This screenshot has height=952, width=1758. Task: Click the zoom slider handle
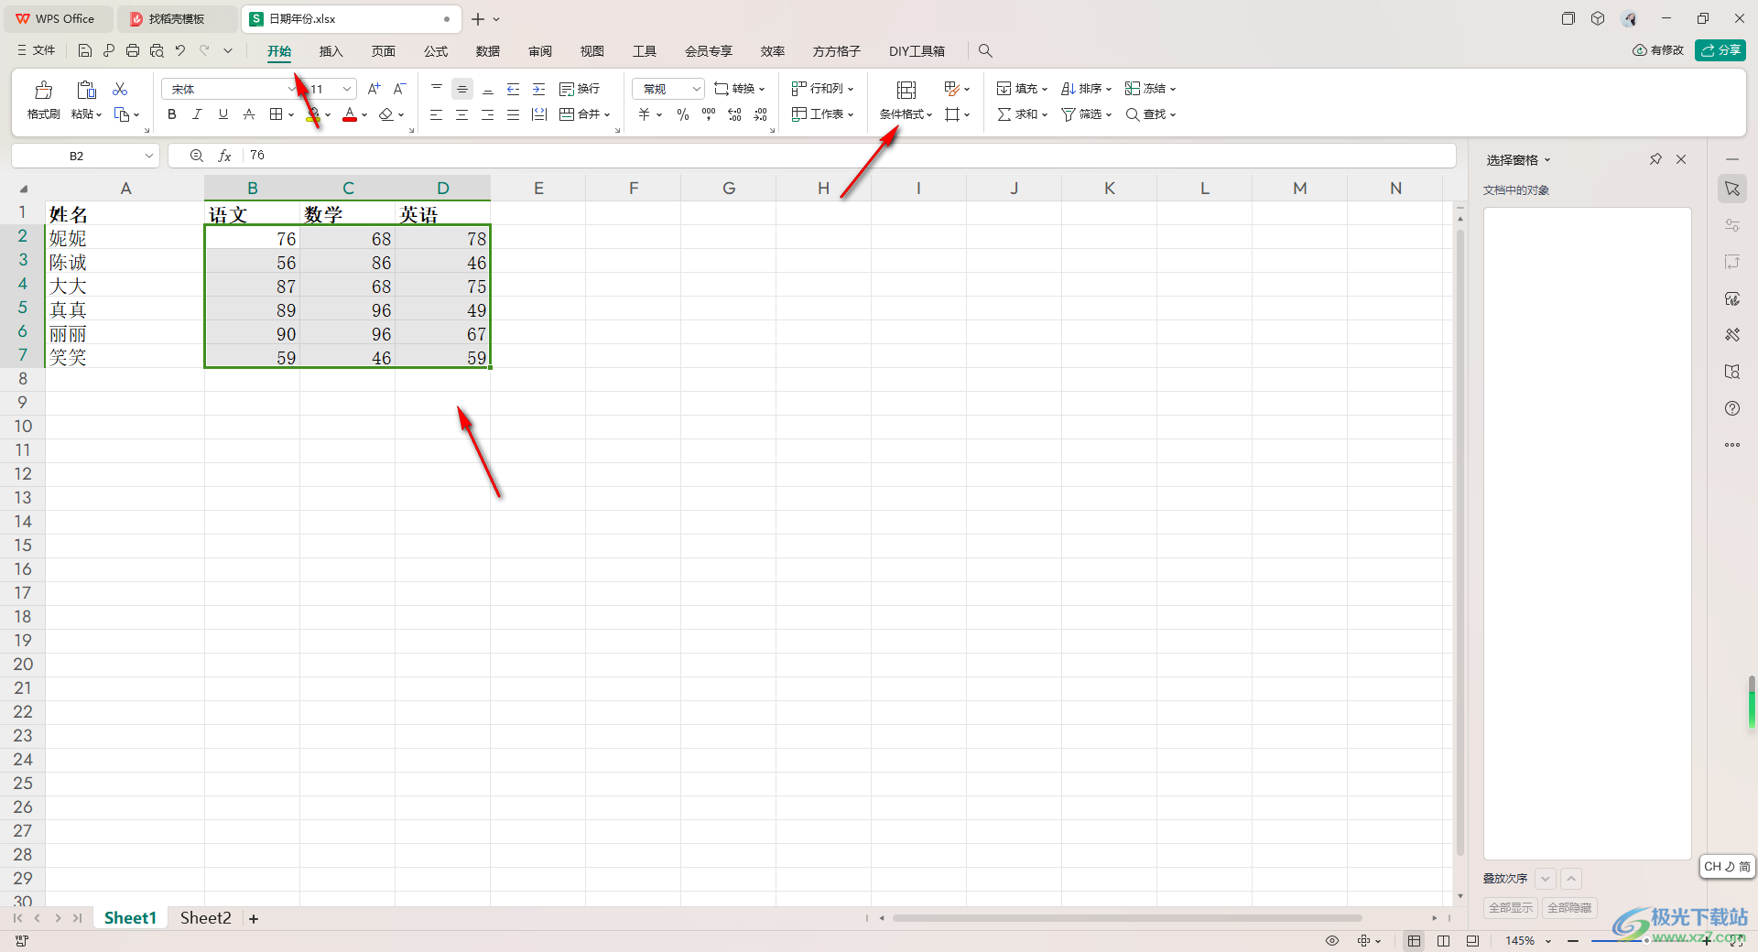tap(1646, 941)
